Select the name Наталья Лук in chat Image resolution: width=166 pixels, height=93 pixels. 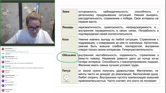(x=9, y=90)
